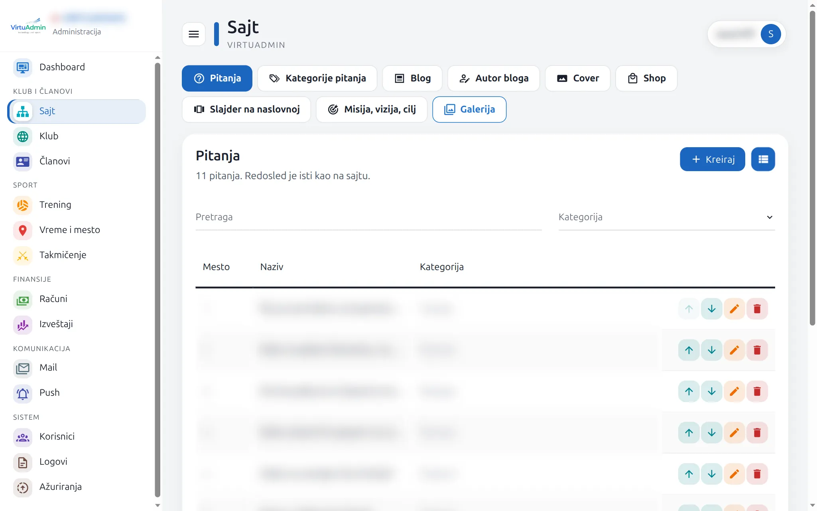Open Mail page

[x=77, y=367]
